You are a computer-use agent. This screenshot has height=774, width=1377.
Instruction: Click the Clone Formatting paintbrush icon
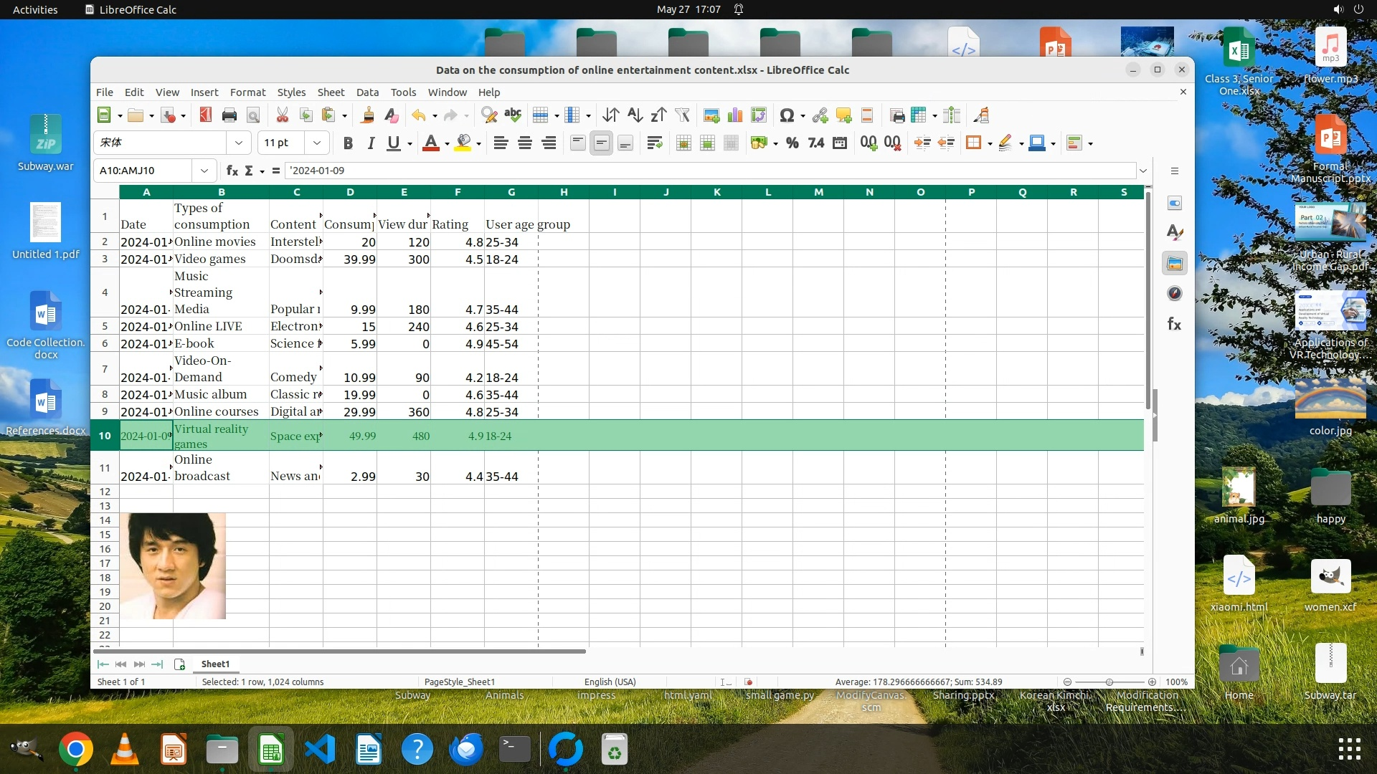[x=368, y=115]
